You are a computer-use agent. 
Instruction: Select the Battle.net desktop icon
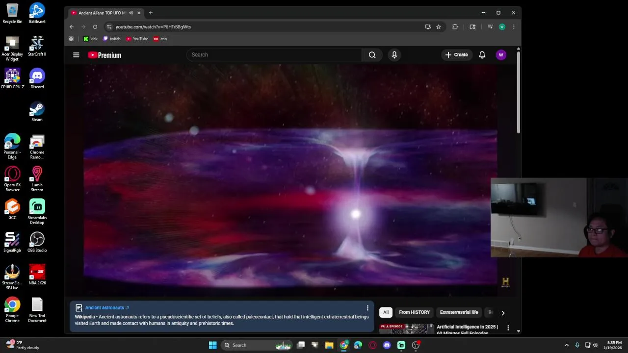pyautogui.click(x=37, y=13)
